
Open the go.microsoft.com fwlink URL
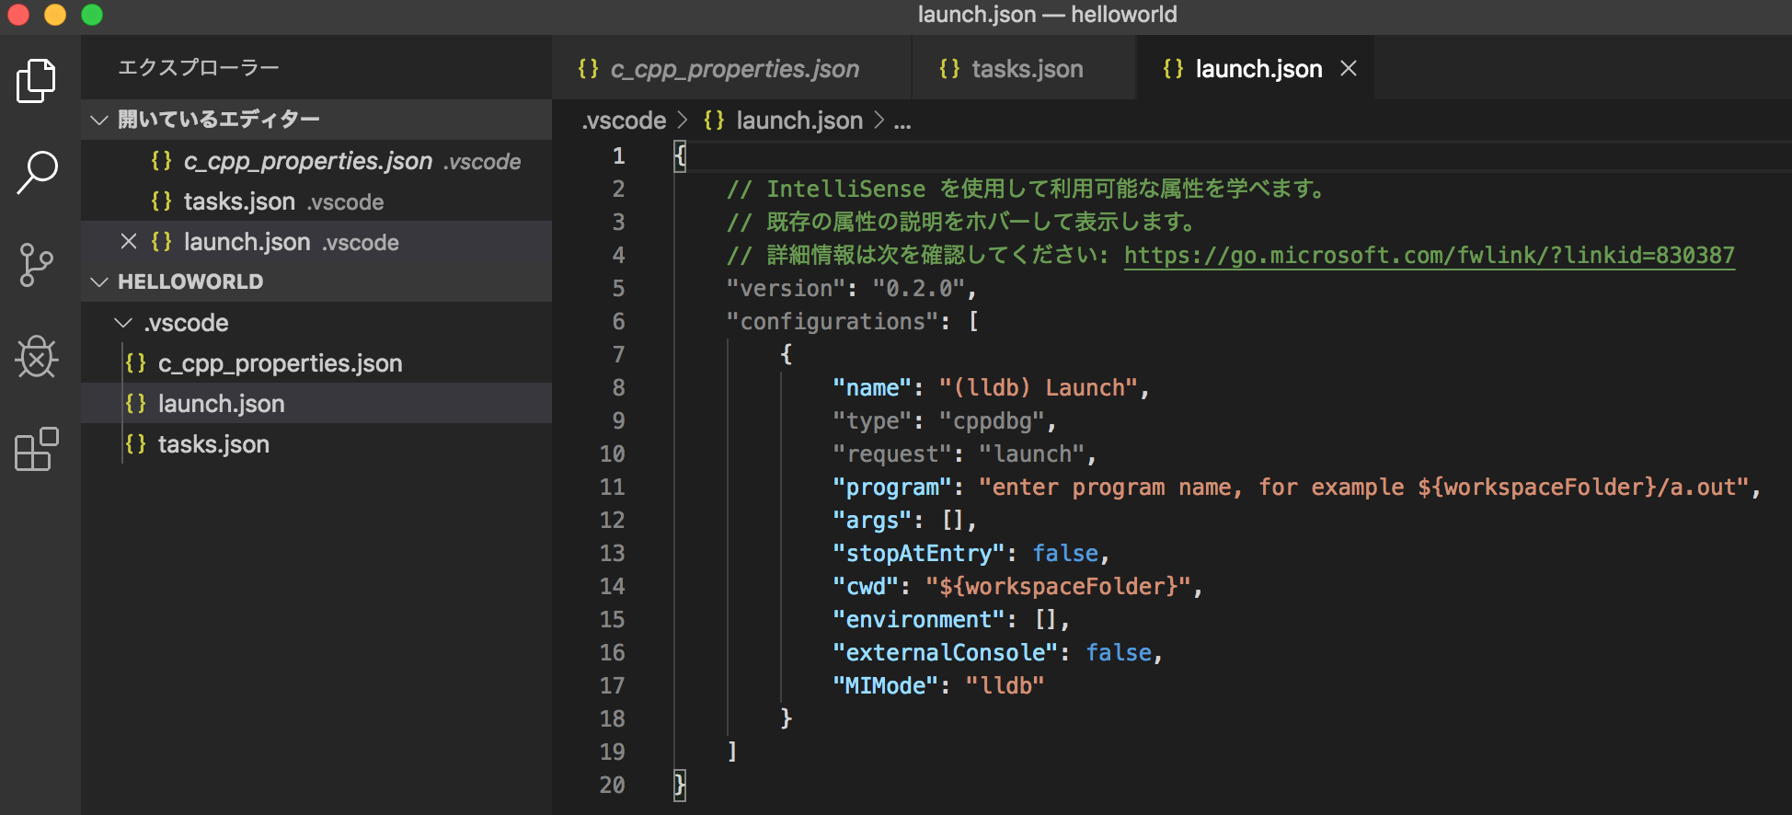coord(1429,255)
